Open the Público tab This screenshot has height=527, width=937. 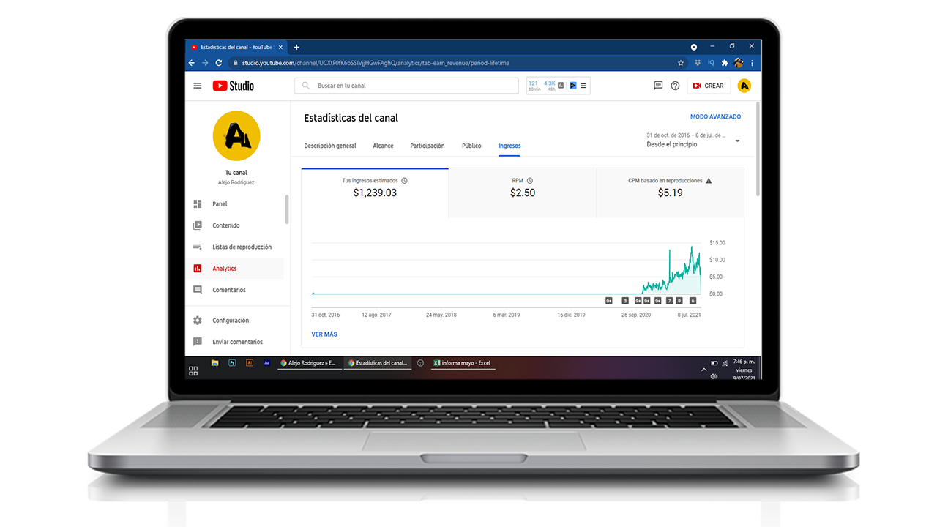coord(471,146)
